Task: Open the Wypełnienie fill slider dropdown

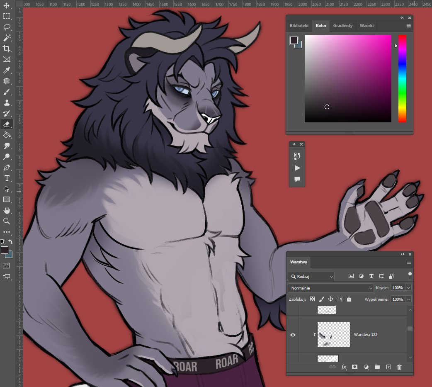Action: click(409, 299)
